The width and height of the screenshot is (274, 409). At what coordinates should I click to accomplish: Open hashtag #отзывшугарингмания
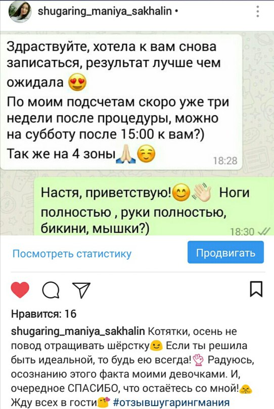pyautogui.click(x=172, y=402)
